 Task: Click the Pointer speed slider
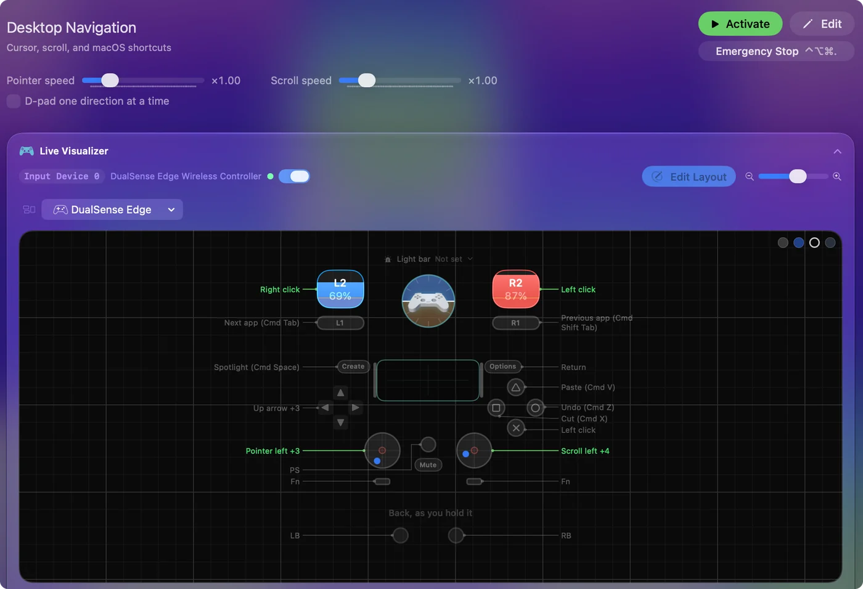tap(143, 81)
